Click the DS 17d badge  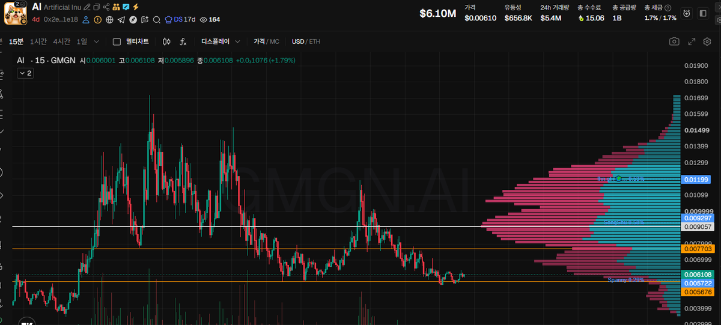tap(180, 20)
